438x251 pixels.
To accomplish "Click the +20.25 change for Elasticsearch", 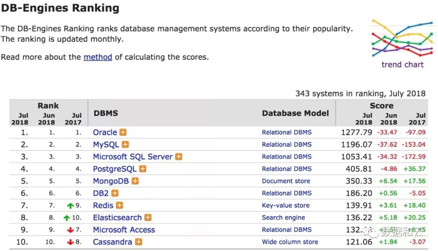I will [414, 217].
